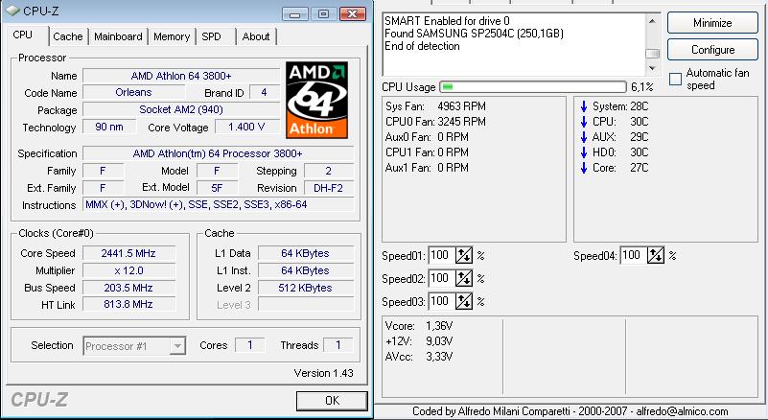Click the Package value Socket AM2 (940)

click(181, 109)
